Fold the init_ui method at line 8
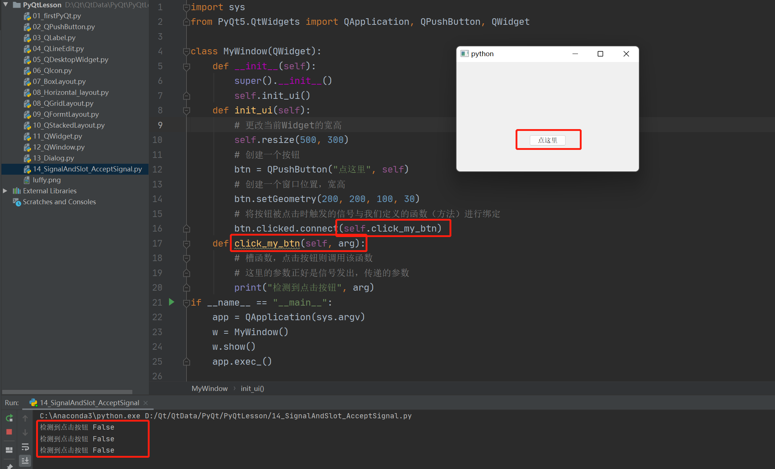775x469 pixels. (x=186, y=111)
